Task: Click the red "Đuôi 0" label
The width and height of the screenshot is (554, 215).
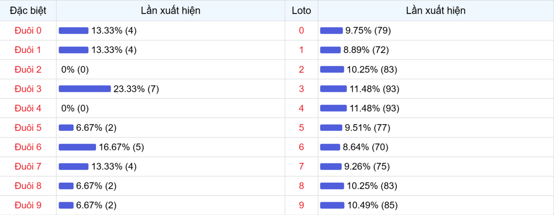Action: point(28,30)
